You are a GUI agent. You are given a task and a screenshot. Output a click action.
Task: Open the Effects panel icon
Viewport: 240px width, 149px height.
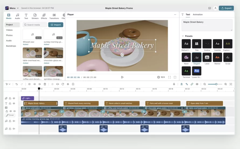(44, 16)
